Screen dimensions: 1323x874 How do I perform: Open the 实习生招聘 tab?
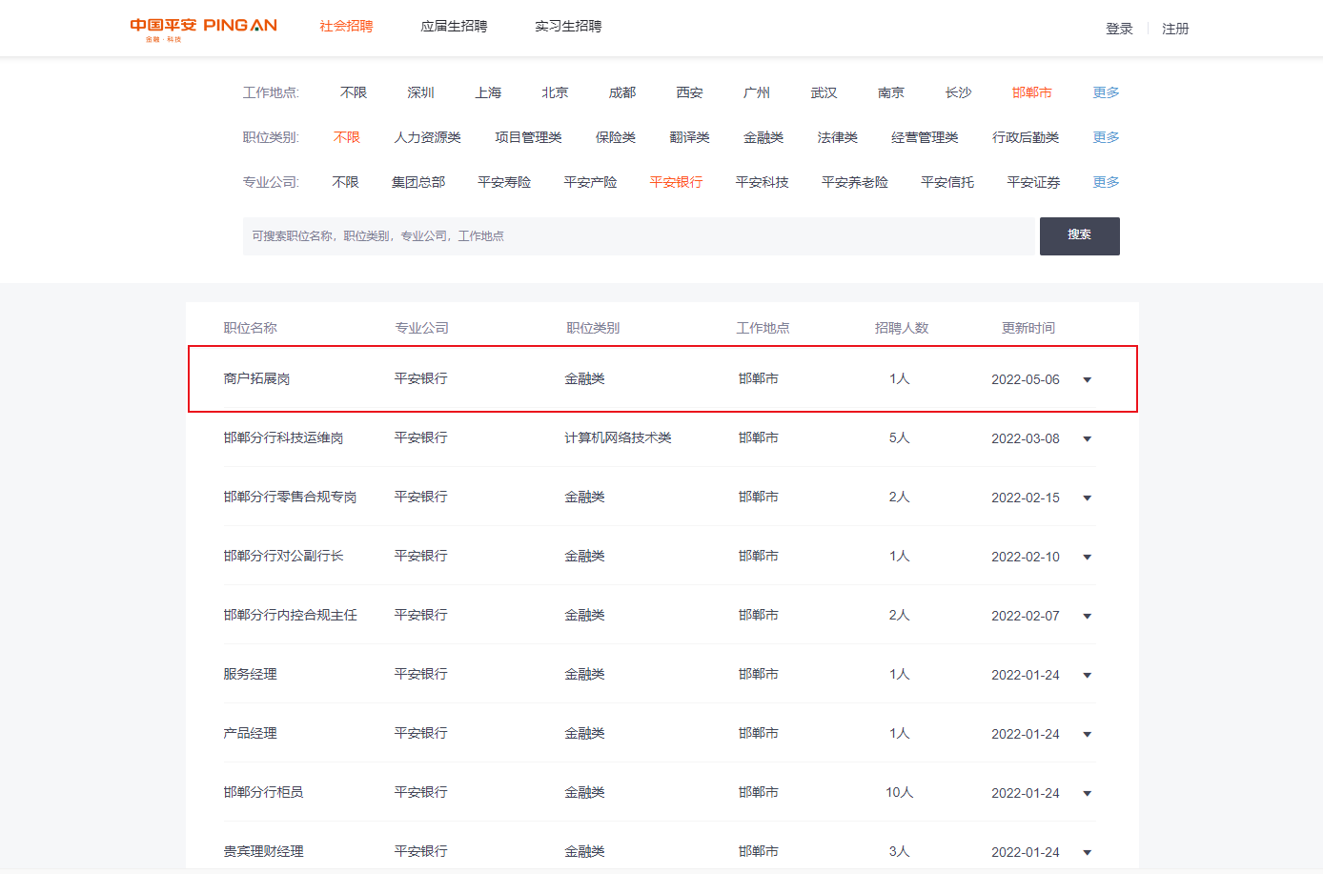coord(568,26)
